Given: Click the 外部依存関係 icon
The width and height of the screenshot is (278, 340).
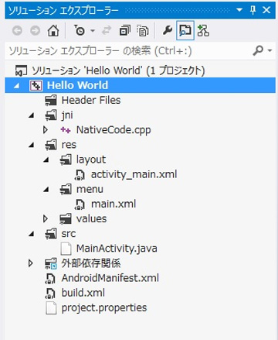Looking at the screenshot, I should click(x=51, y=263).
